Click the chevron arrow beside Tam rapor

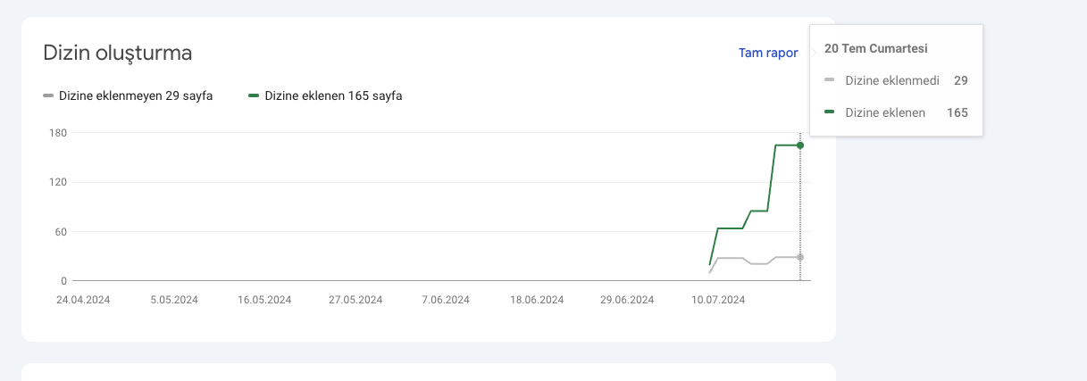click(813, 53)
